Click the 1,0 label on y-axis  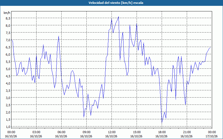(8, 126)
